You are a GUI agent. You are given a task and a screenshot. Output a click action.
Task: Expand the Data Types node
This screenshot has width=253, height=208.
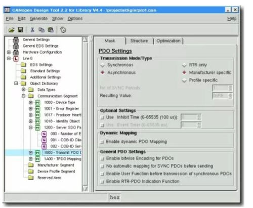coord(23,90)
